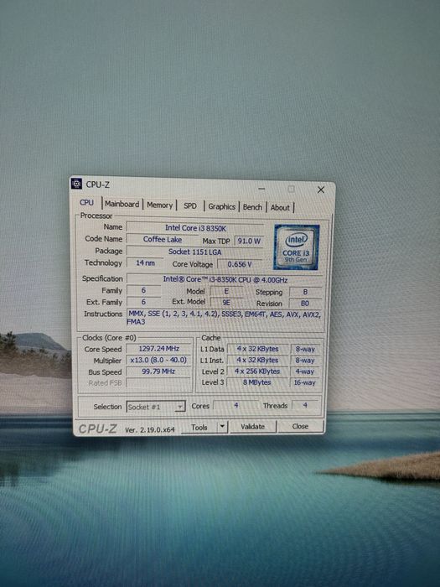440x587 pixels.
Task: Click the Max TDP value 91.0 W
Action: pyautogui.click(x=249, y=242)
